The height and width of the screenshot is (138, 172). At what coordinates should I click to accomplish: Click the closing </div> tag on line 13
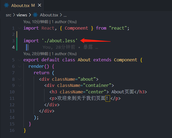coord(47,111)
